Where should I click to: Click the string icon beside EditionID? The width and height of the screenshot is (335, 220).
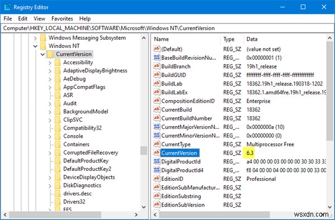pos(156,179)
